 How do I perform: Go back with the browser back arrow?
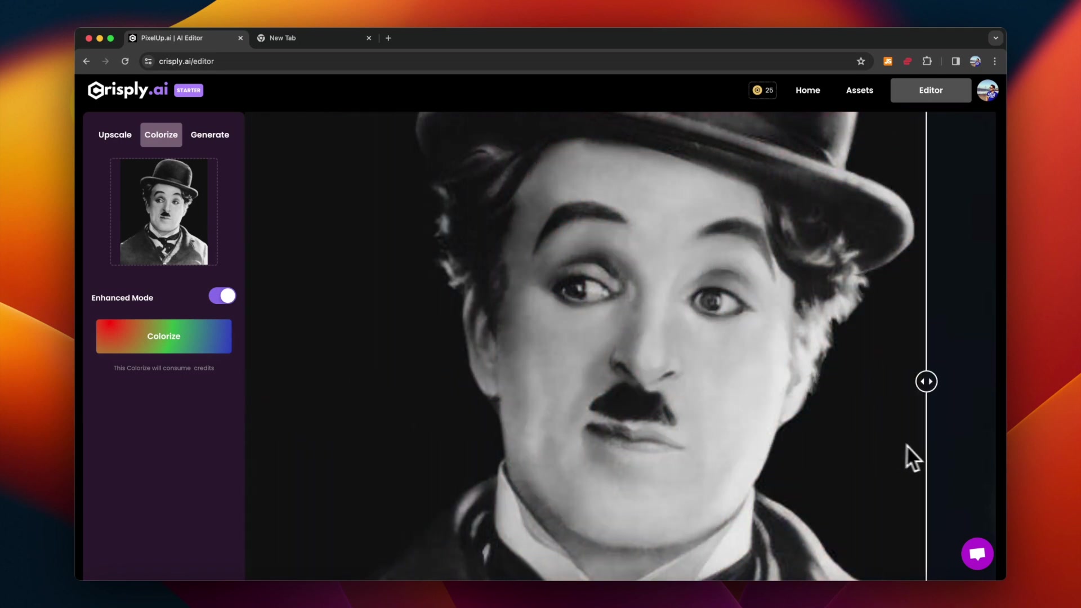coord(86,61)
